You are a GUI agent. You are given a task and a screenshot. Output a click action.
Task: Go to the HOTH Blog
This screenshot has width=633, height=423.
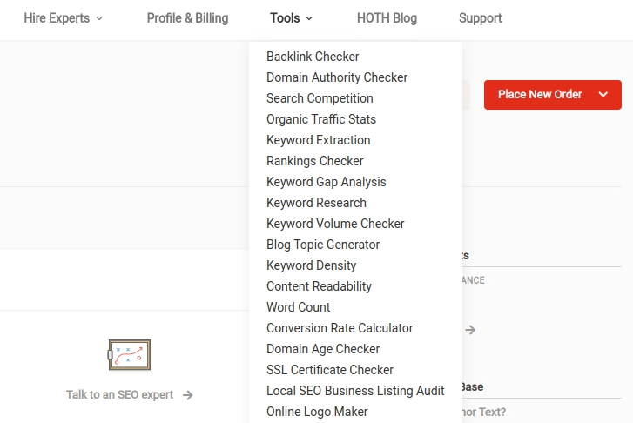click(x=387, y=18)
